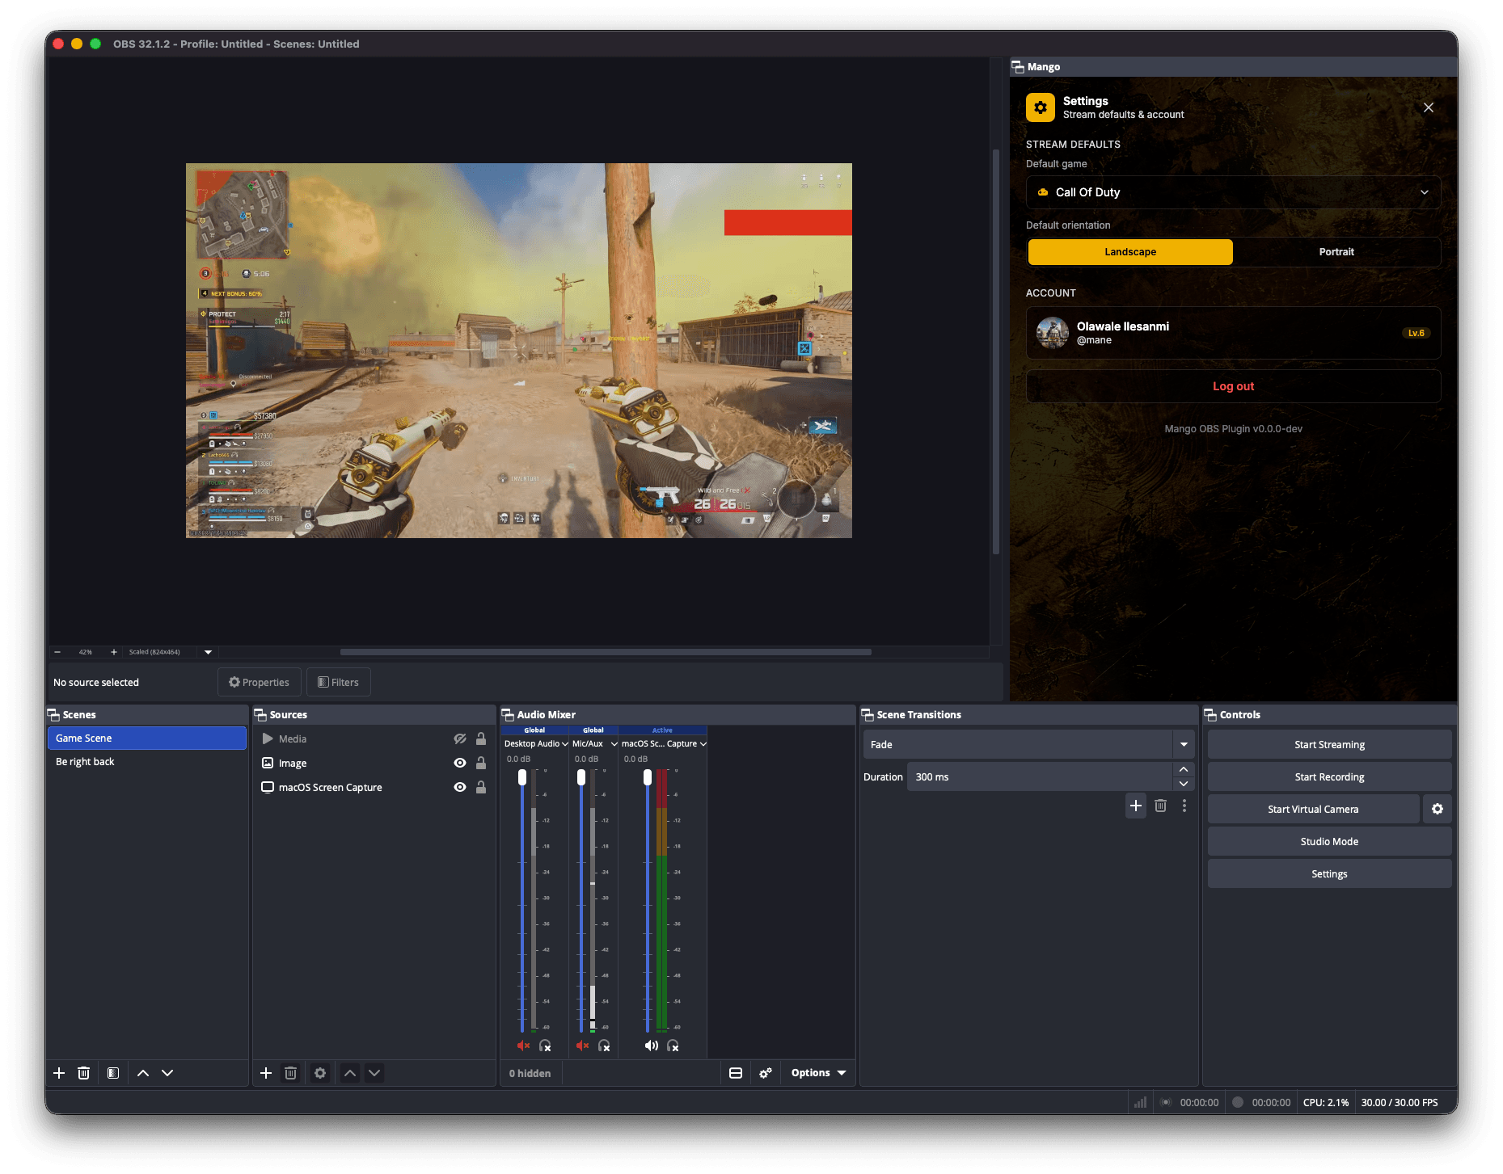
Task: Decrease transition duration stepper down
Action: coord(1184,784)
